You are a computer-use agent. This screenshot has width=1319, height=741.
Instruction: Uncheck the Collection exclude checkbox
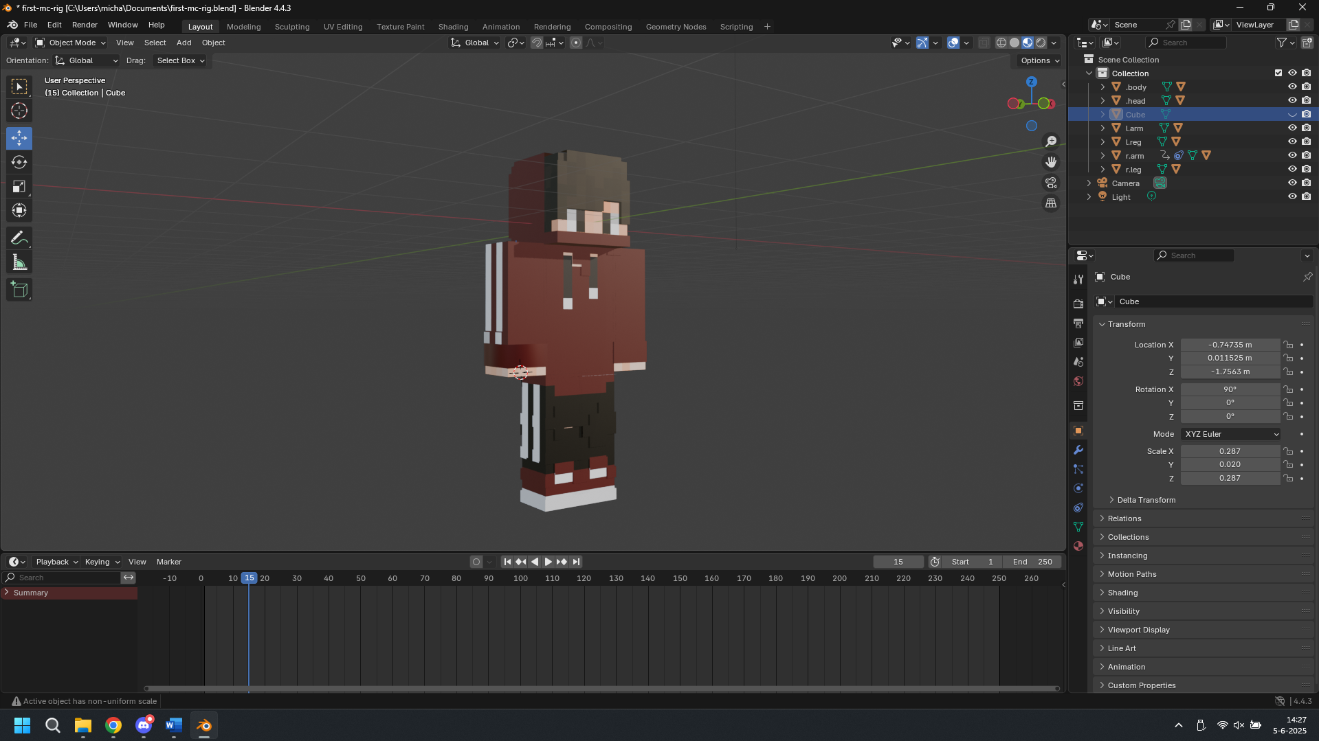coord(1278,73)
